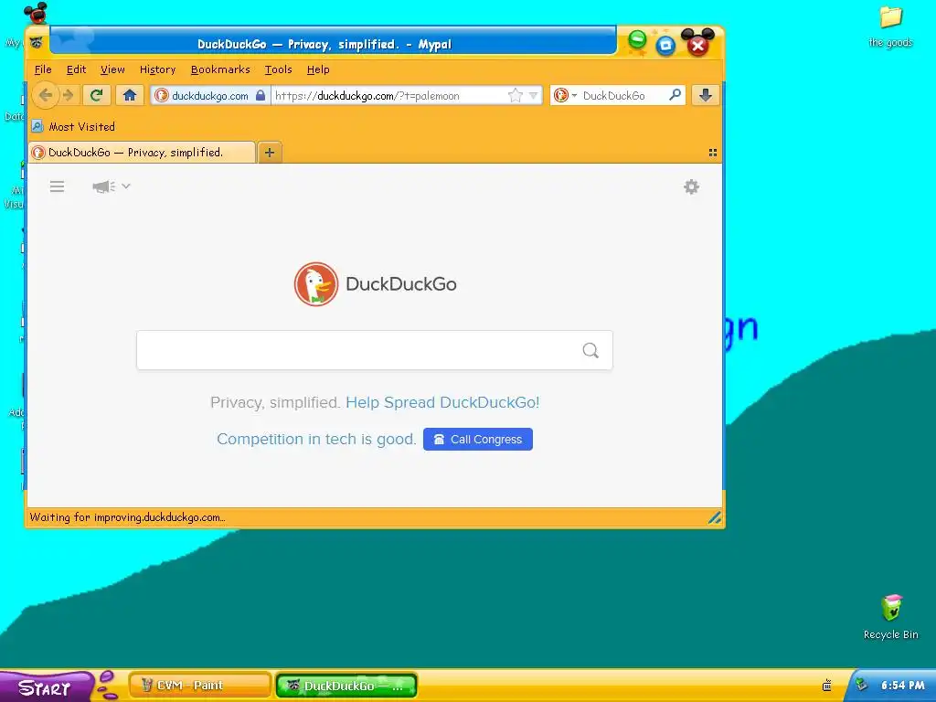The width and height of the screenshot is (936, 702).
Task: Click the small tray icon left of tray
Action: [x=826, y=685]
